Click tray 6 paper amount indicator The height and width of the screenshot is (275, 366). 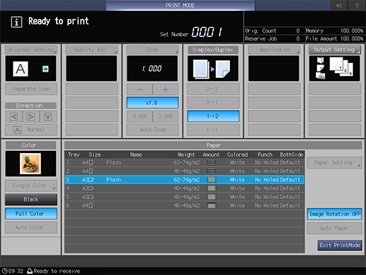(212, 206)
